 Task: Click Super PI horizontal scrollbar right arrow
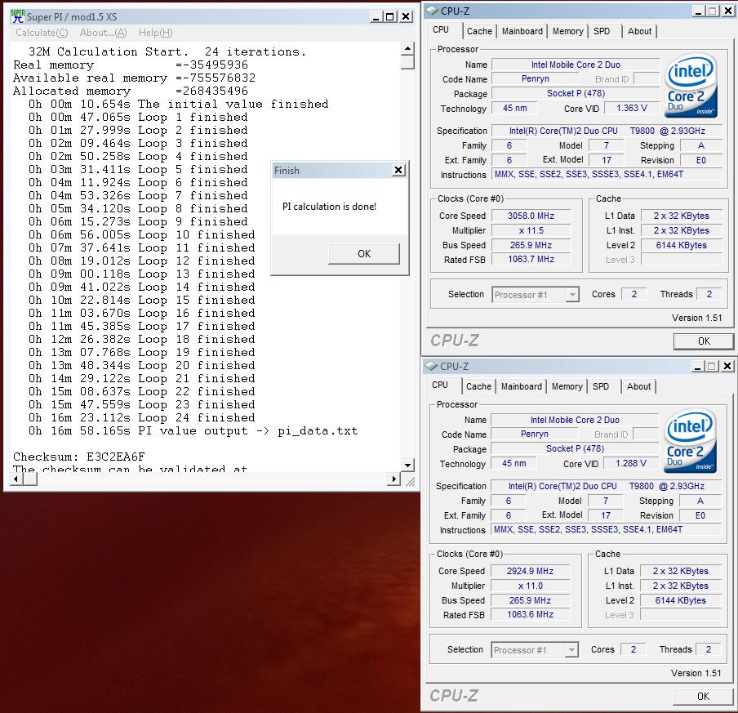pos(394,479)
